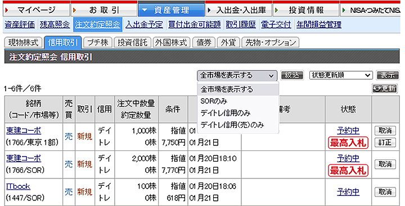Click the 1-6件/6件 result count text

pos(22,89)
